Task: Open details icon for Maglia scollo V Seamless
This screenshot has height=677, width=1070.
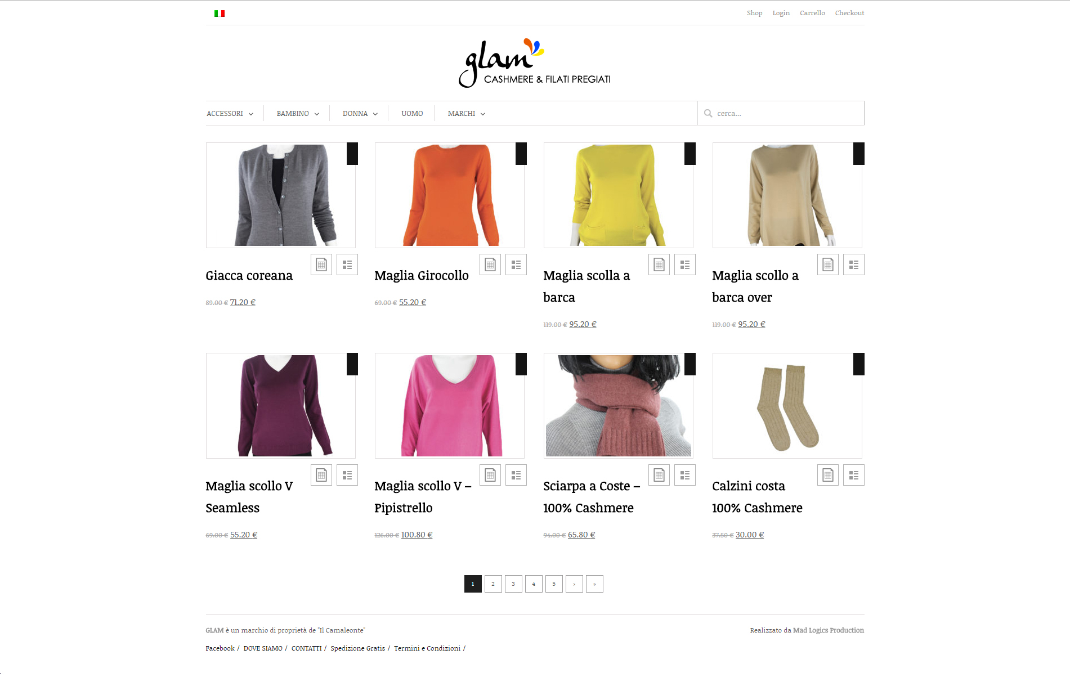Action: click(321, 475)
